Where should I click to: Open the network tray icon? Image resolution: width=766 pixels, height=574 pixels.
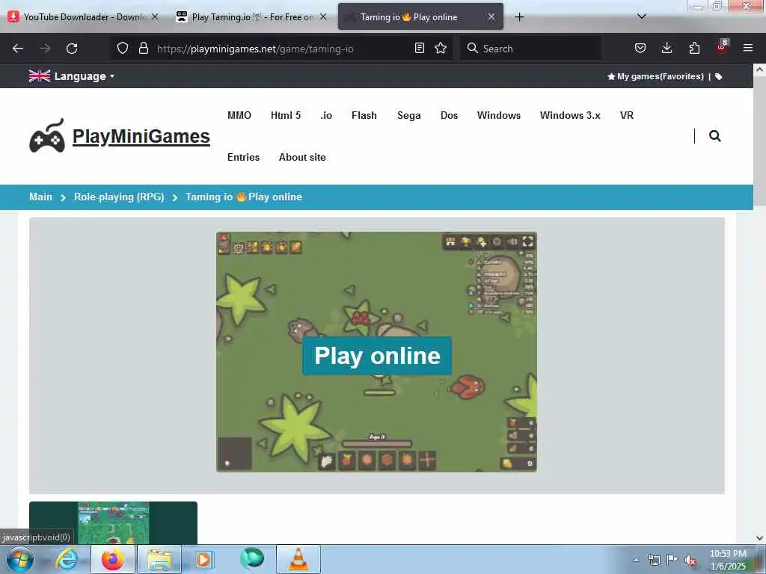tap(654, 560)
